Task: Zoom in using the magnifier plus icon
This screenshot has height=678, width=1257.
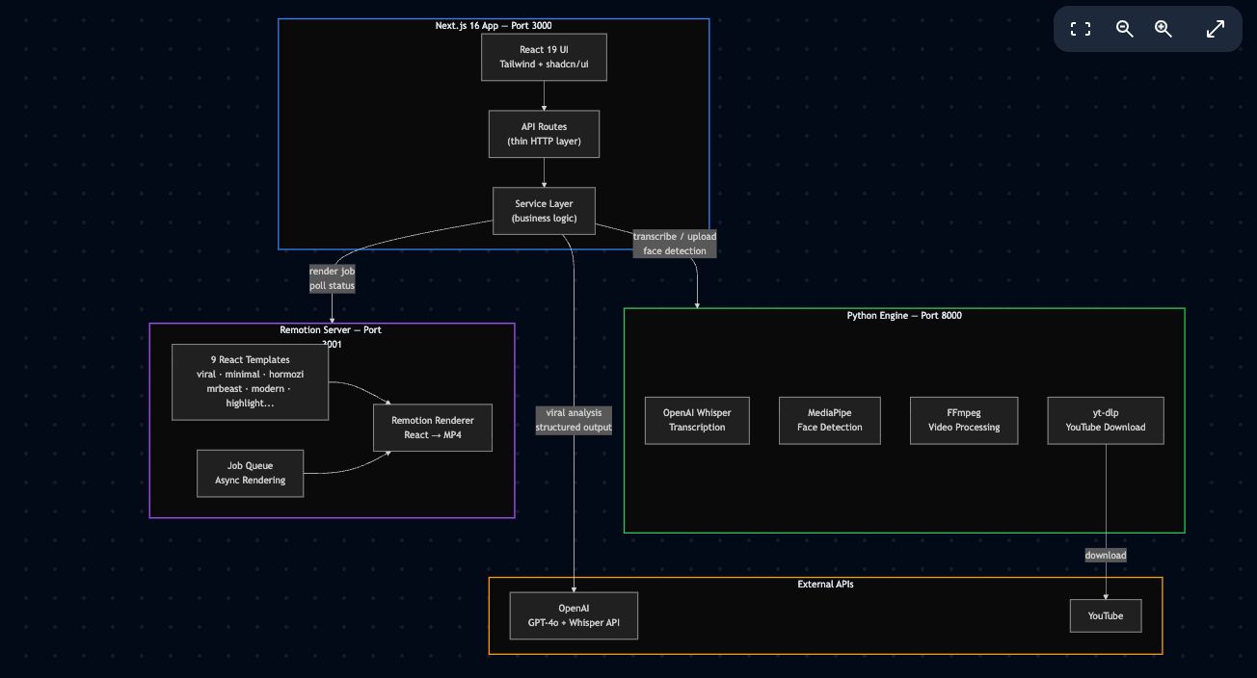Action: coord(1163,29)
